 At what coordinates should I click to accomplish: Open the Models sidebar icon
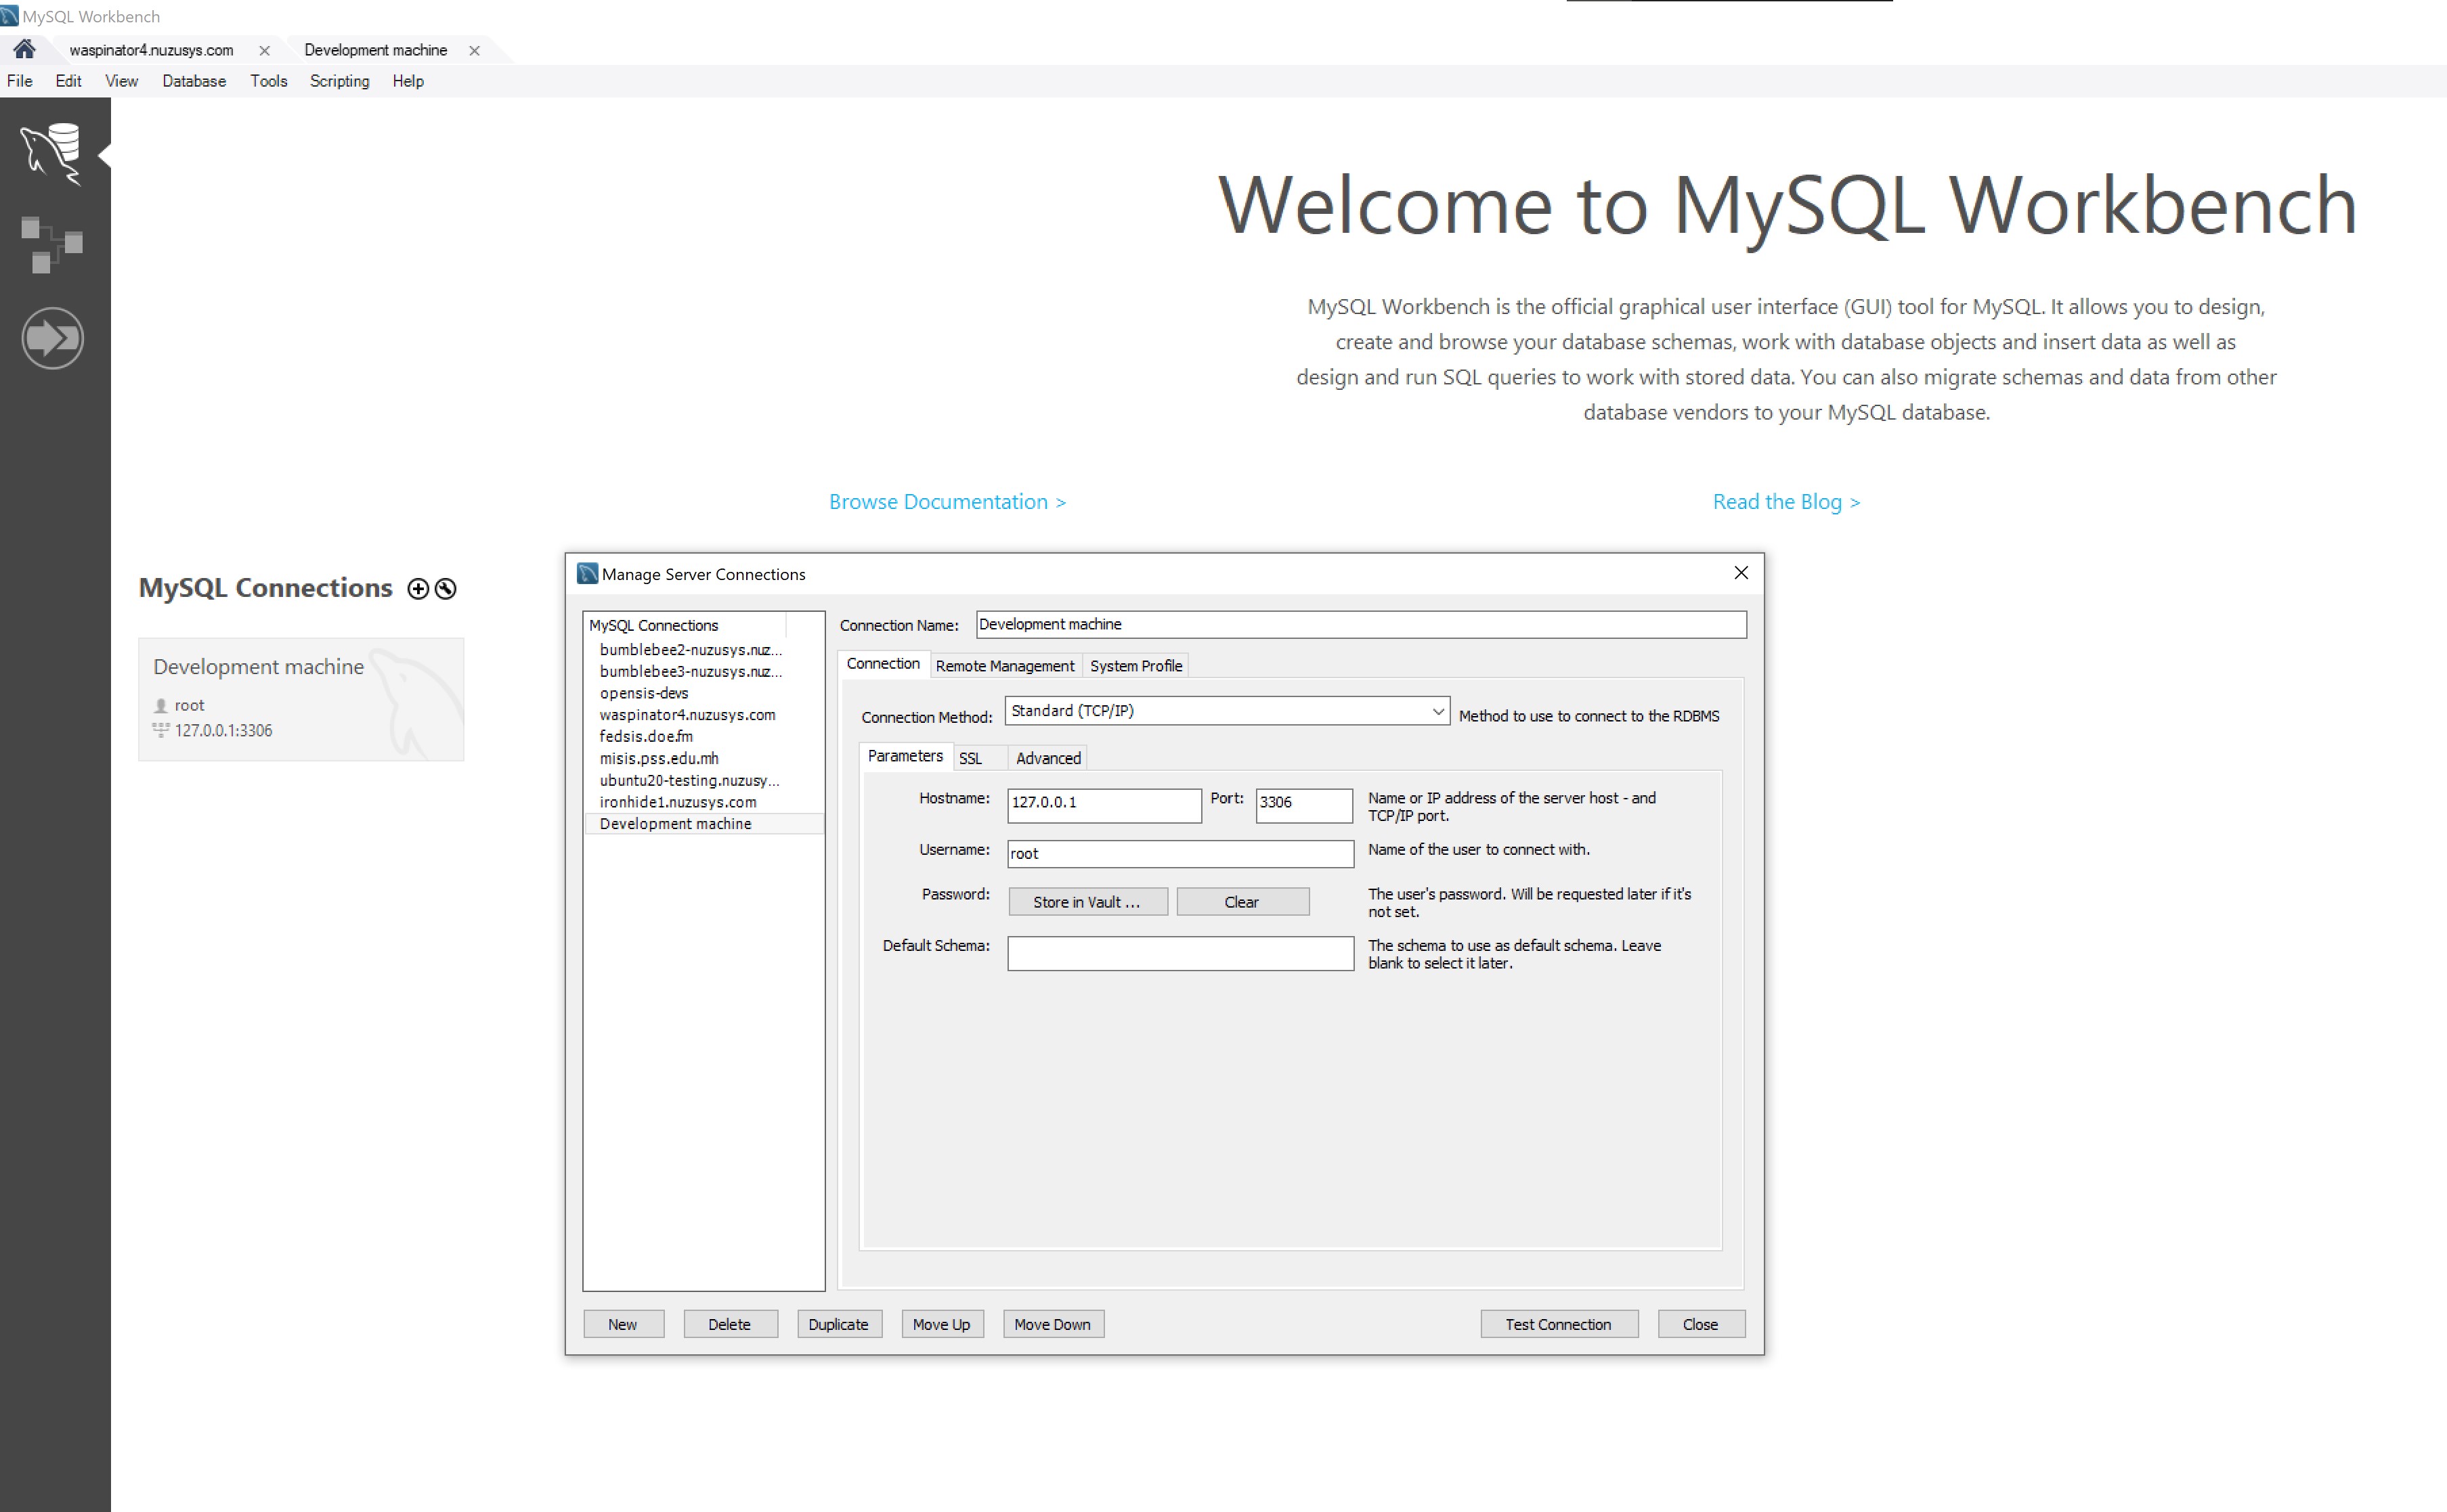[x=52, y=244]
